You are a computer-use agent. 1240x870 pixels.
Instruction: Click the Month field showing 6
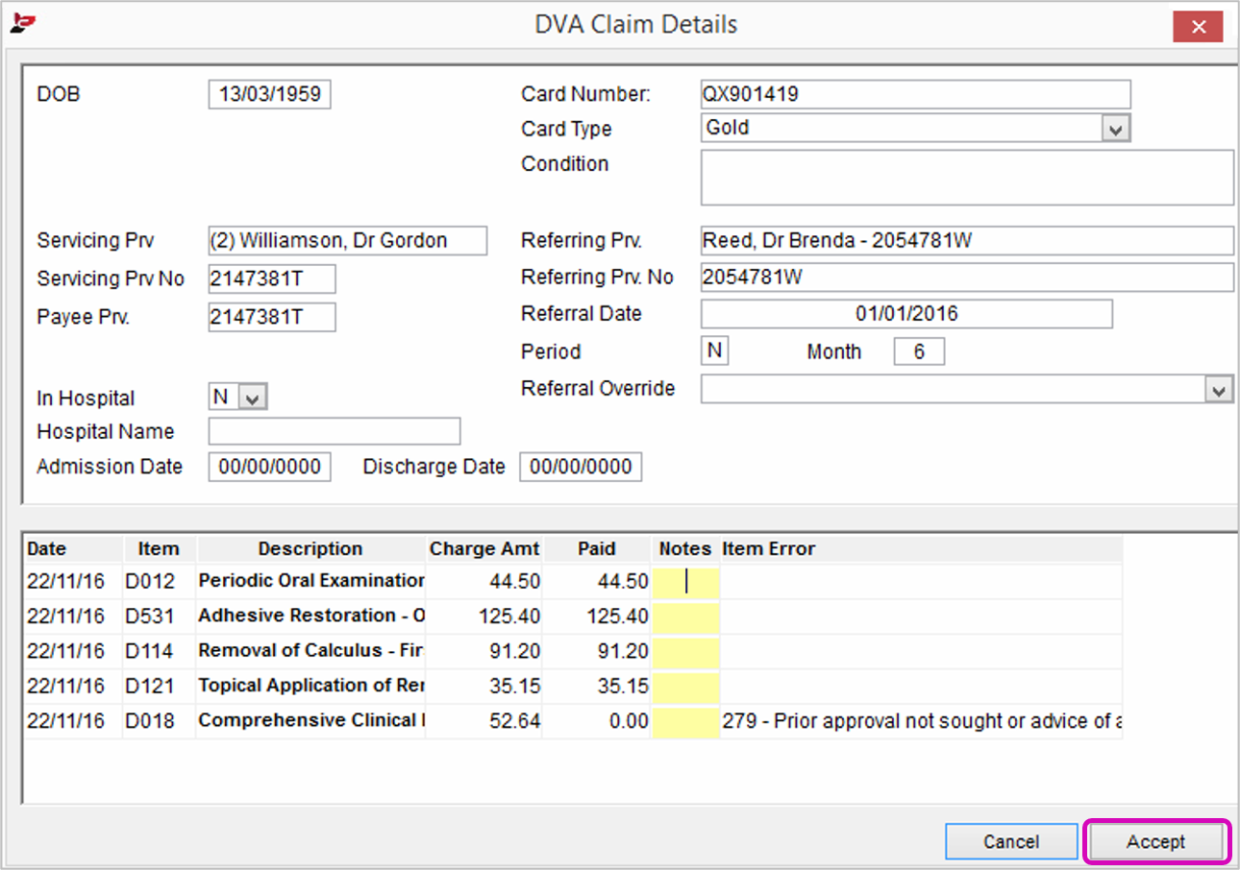[x=919, y=351]
